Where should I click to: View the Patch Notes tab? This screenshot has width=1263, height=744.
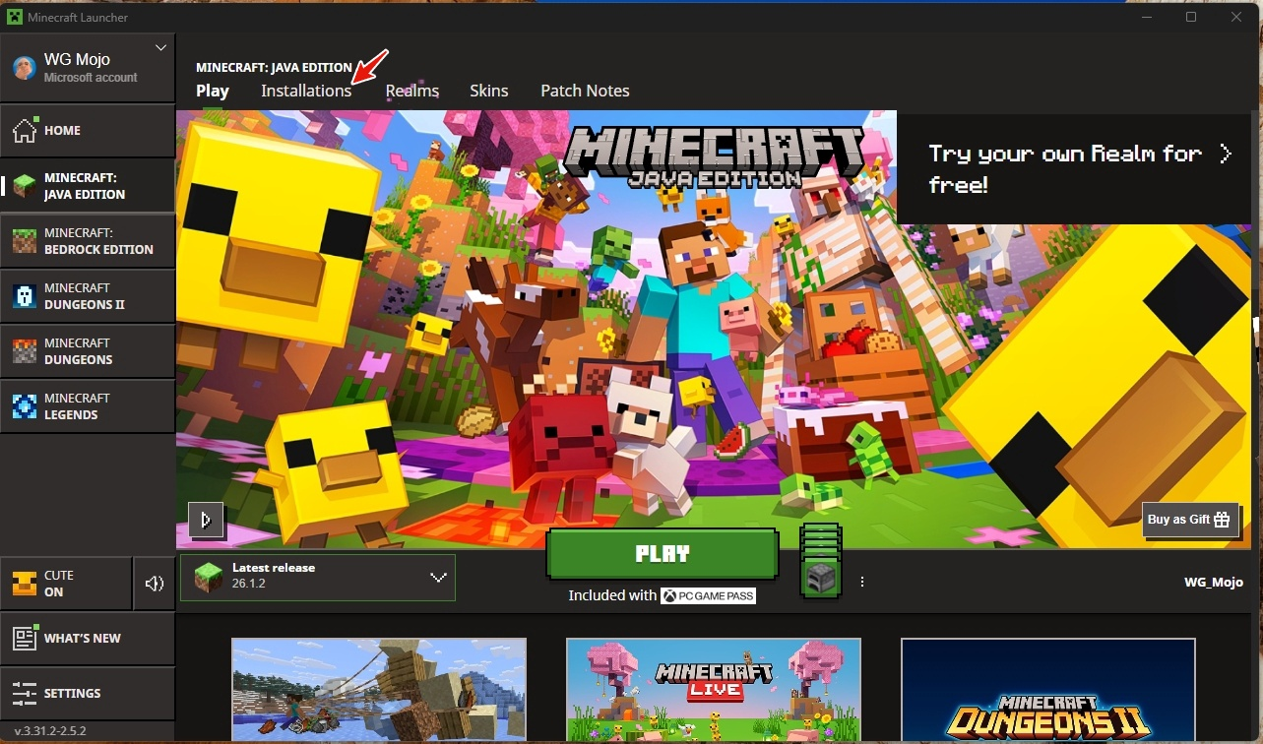point(585,91)
